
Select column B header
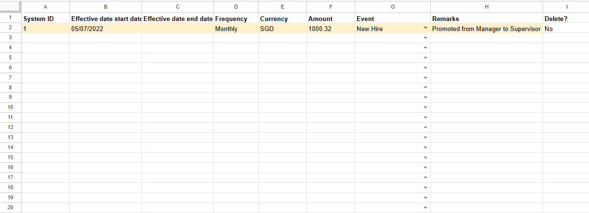point(106,7)
